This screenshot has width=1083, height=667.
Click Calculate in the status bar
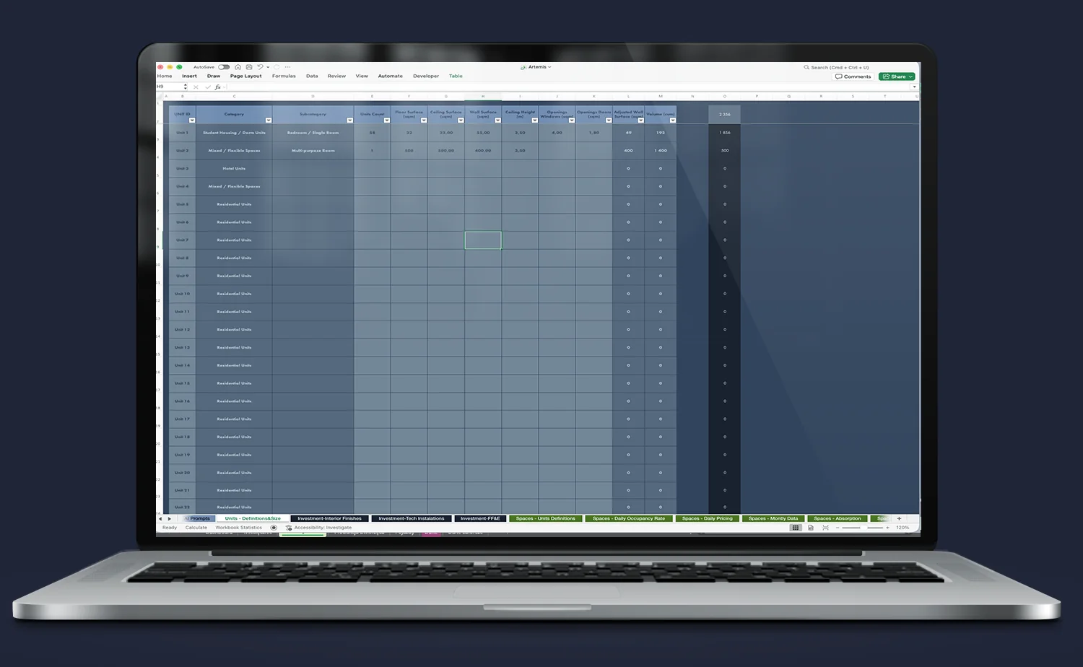pyautogui.click(x=196, y=528)
